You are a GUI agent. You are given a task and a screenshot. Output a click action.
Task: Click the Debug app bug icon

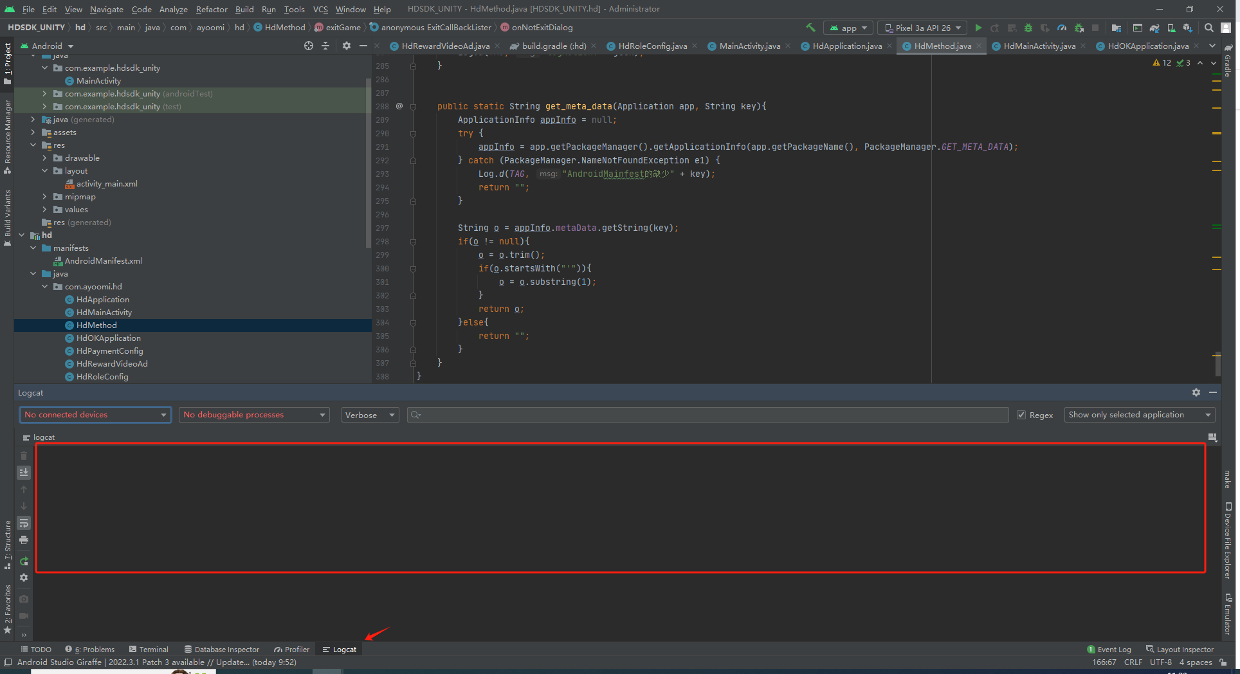1028,28
